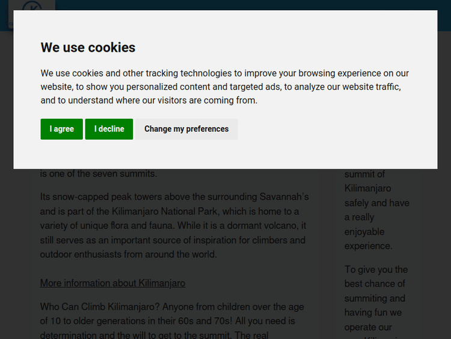Viewport: 451px width, 339px height.
Task: Click the cookie tracking technologies description text
Action: (224, 87)
